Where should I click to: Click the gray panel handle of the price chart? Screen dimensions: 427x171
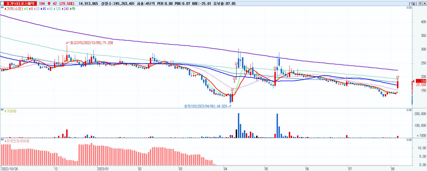click(x=2, y=8)
